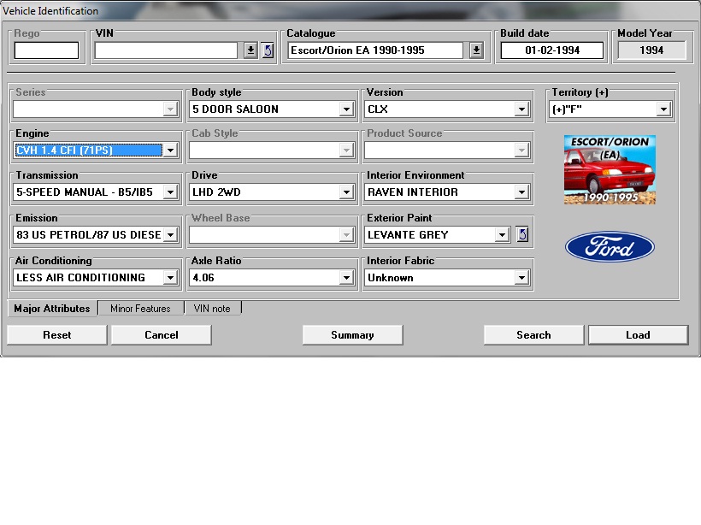Expand the Engine dropdown

tap(170, 150)
